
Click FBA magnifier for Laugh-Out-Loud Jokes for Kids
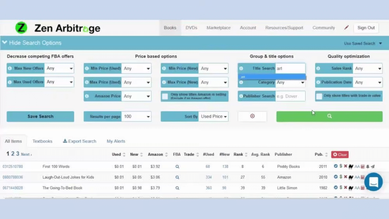(177, 177)
